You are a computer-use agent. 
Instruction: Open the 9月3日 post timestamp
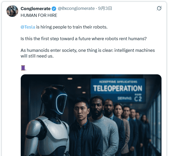click(x=105, y=8)
